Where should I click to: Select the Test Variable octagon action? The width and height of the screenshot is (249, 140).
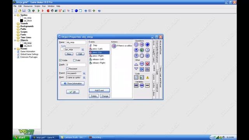(142, 86)
